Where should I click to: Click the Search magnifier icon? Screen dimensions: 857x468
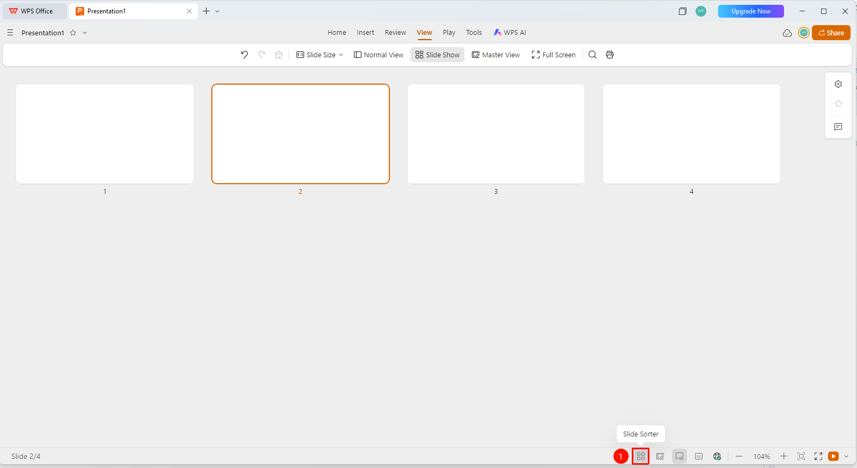tap(593, 55)
